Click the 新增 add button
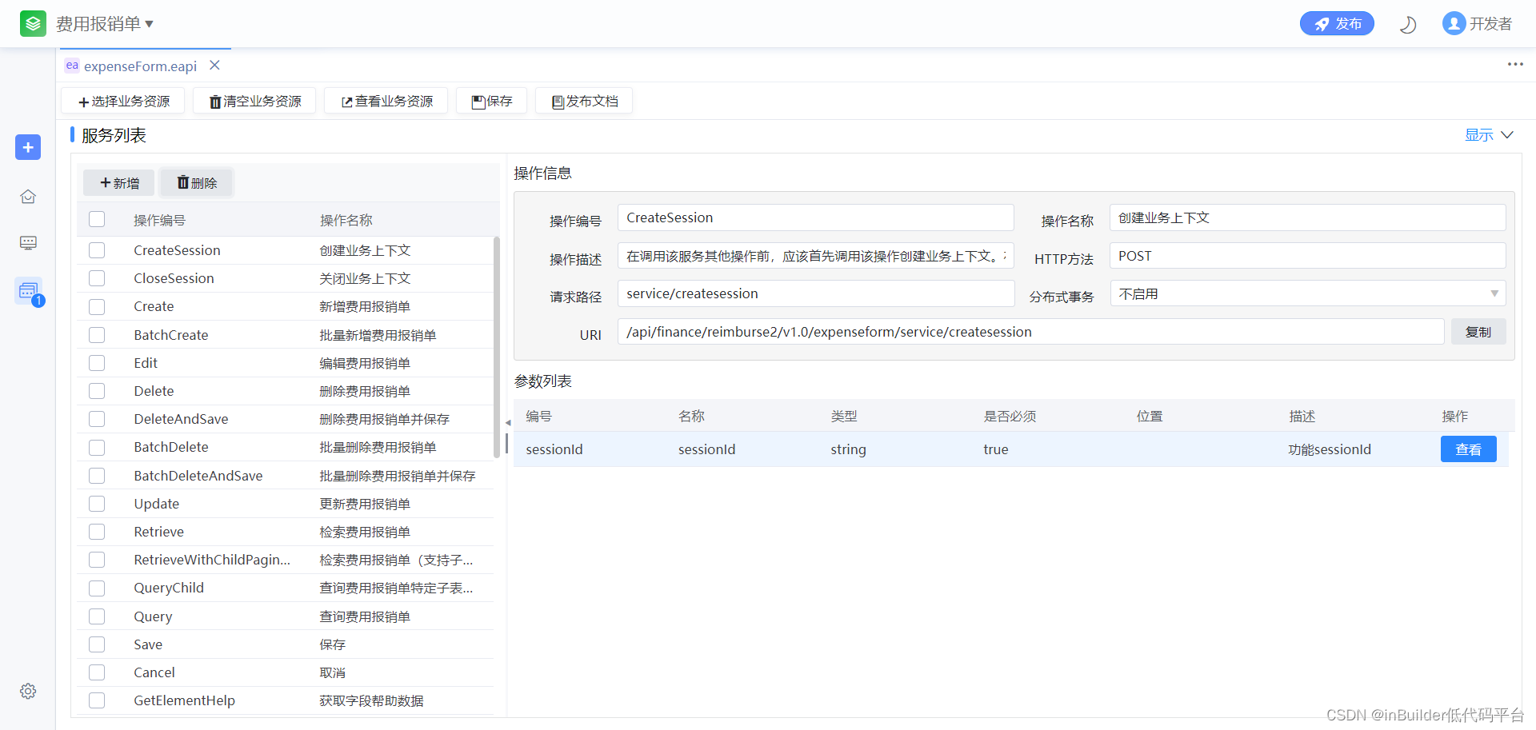Screen dimensions: 1536x730 click(119, 183)
